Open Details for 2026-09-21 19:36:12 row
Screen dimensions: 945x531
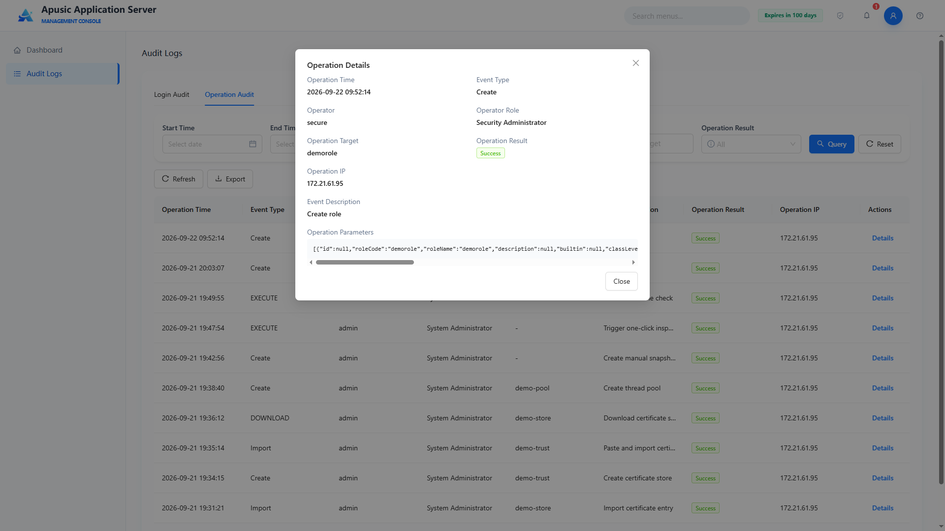[882, 418]
